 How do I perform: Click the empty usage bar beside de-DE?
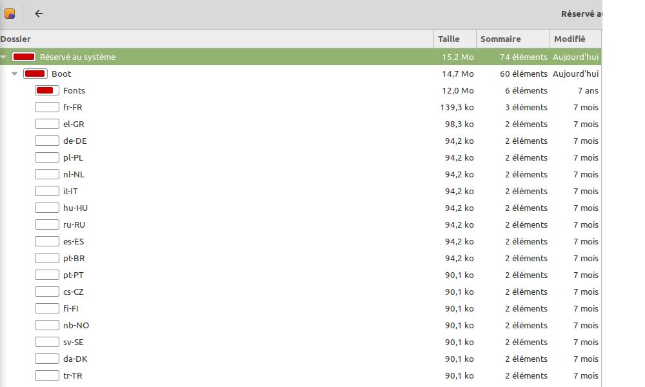click(47, 141)
